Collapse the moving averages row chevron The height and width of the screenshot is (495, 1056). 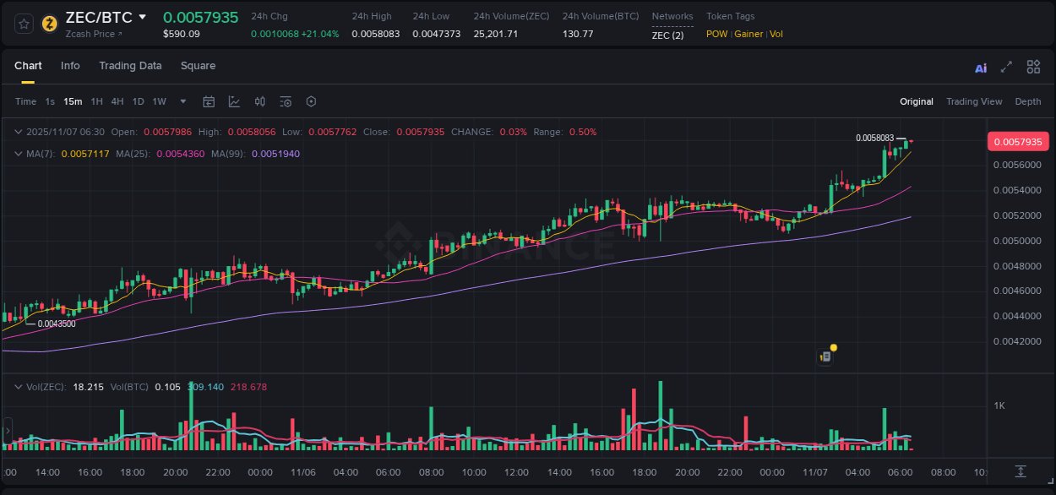pos(19,154)
